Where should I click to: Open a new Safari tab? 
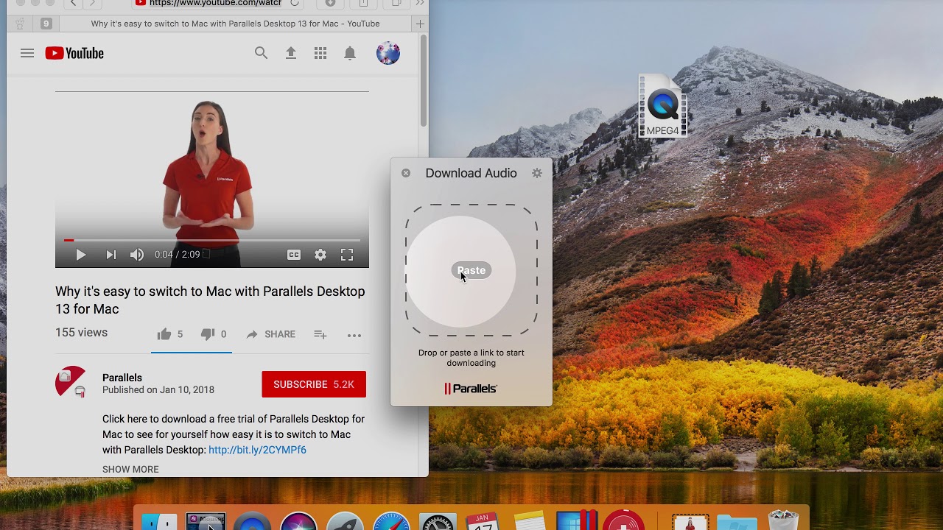click(420, 24)
